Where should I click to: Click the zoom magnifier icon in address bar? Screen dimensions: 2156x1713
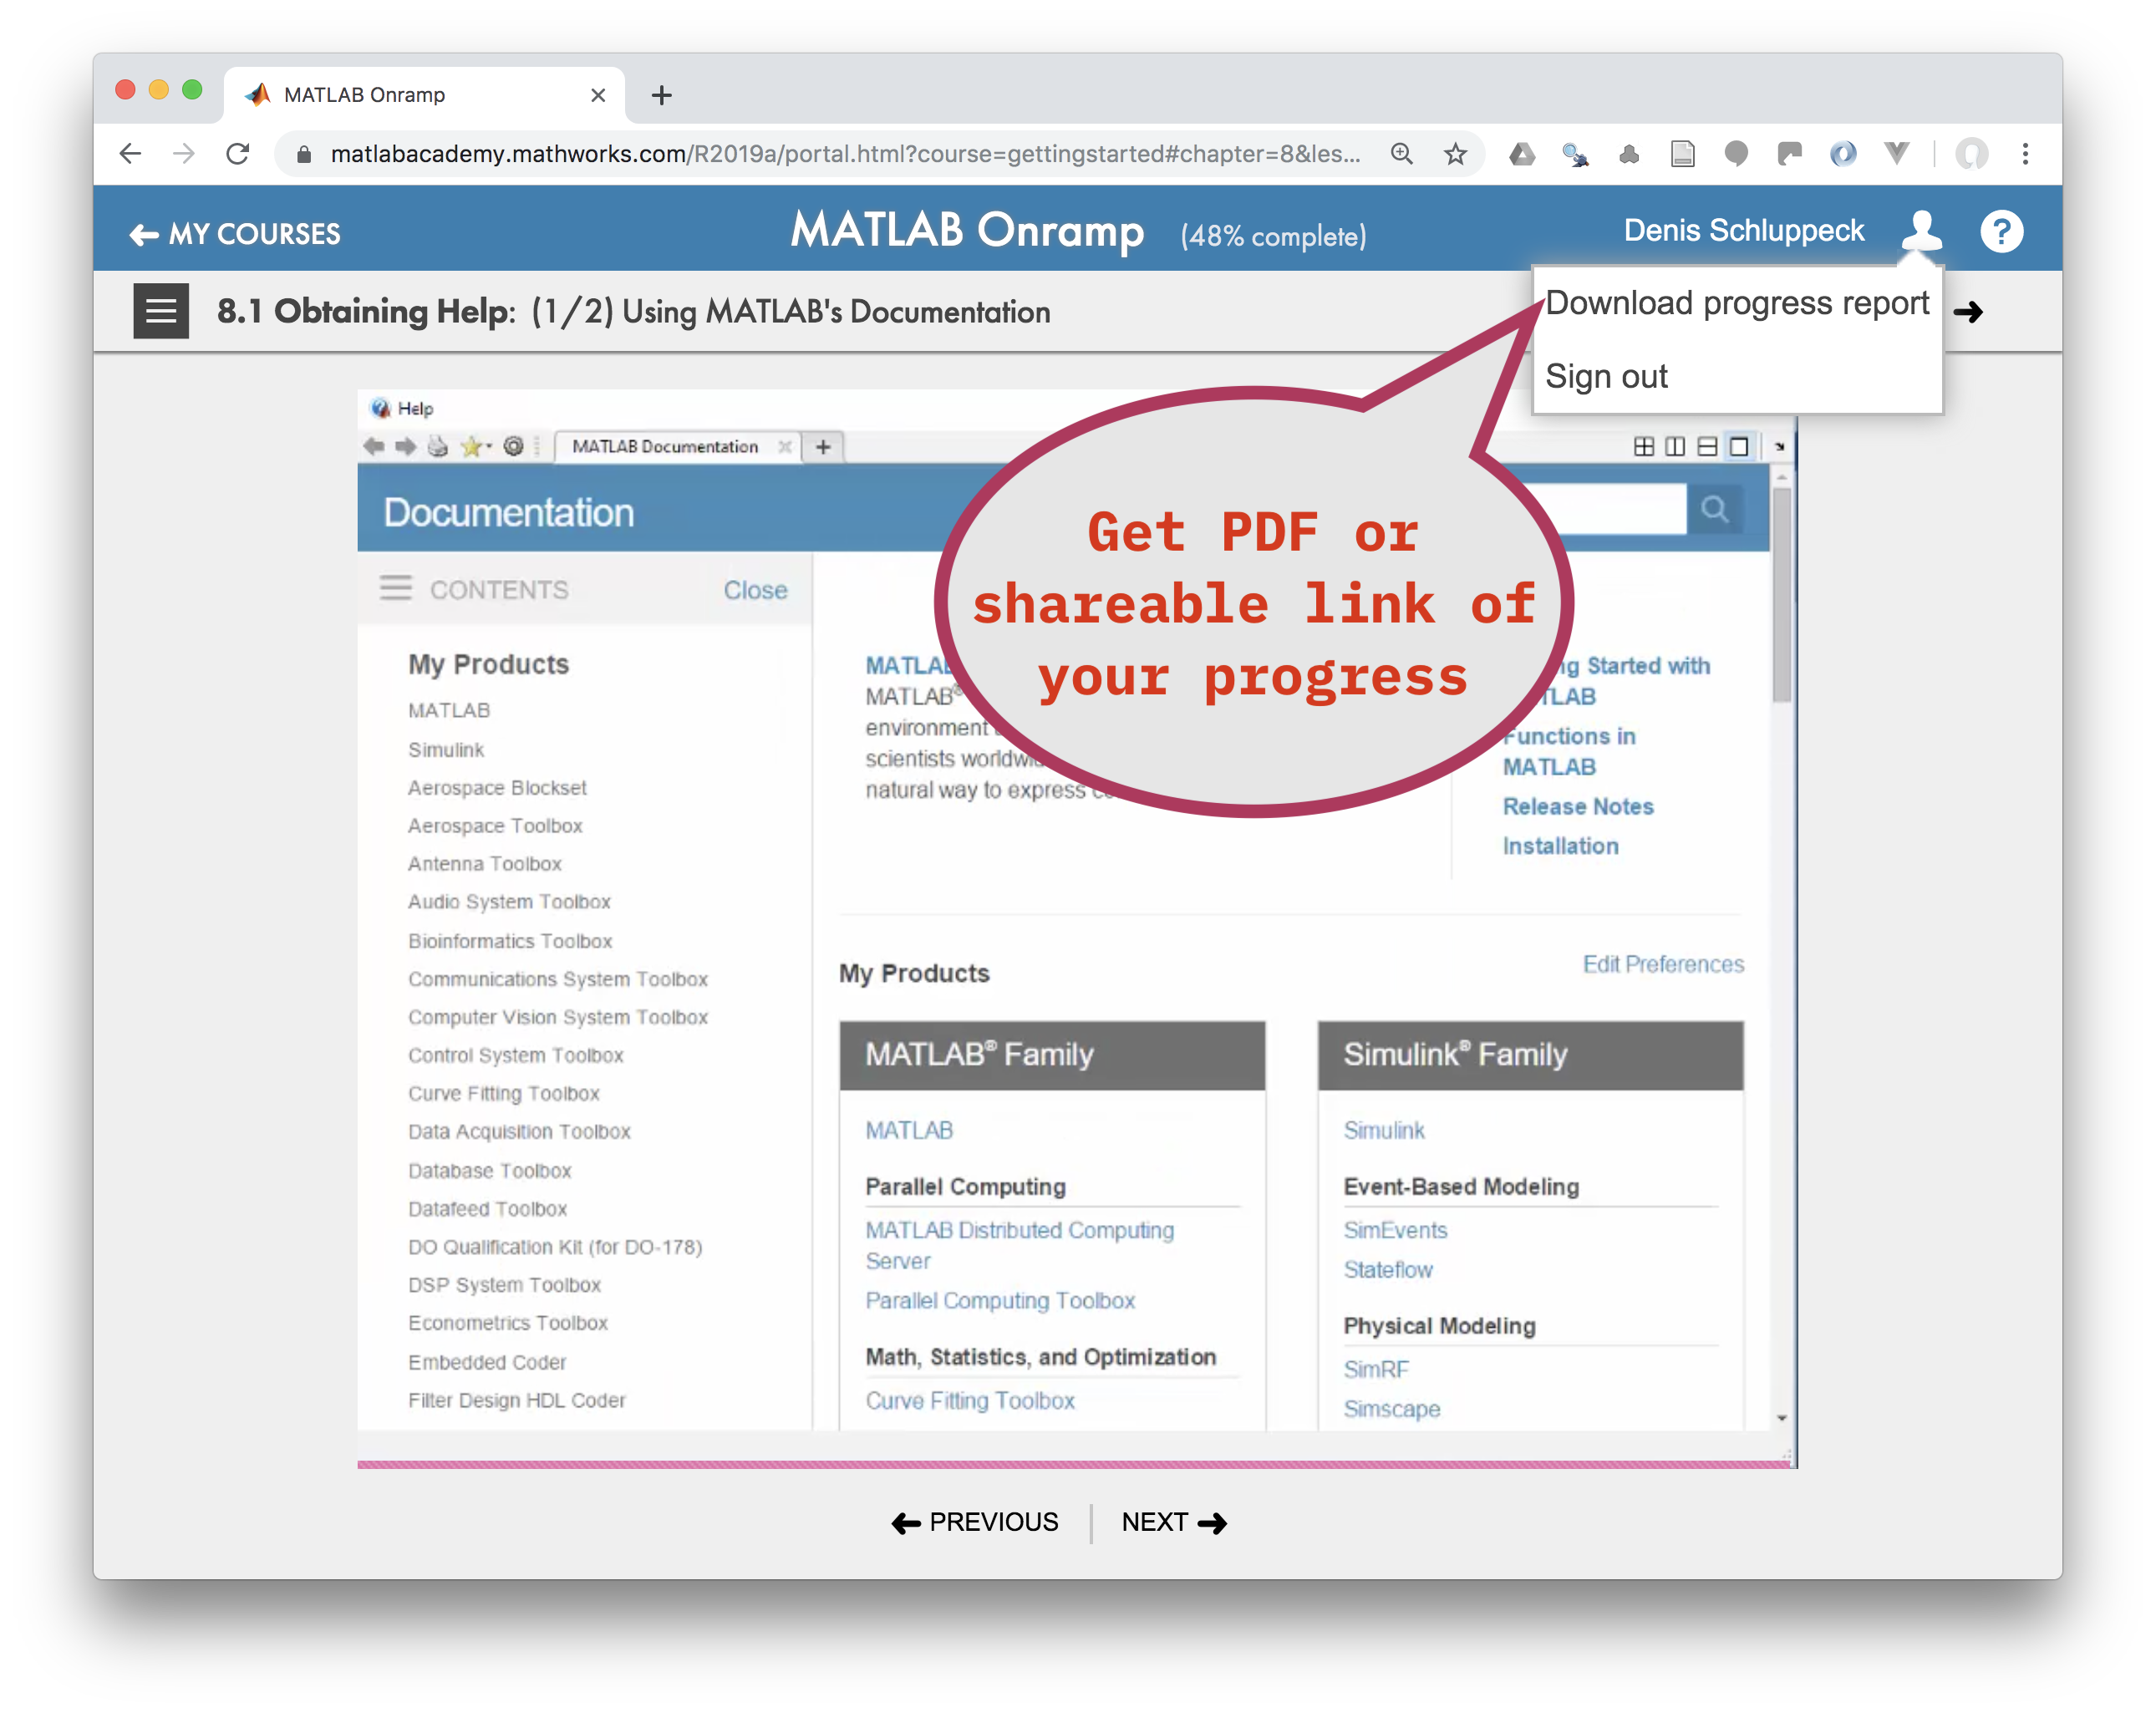click(1401, 154)
